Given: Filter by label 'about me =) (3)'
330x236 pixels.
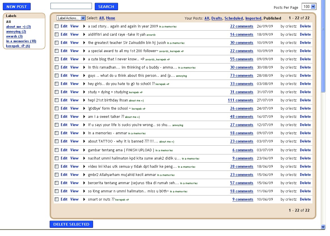Looking at the screenshot, I should 18,27.
